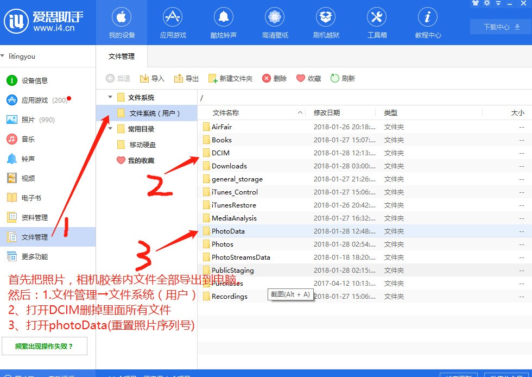
Task: Collapse the 文件系统 tree node
Action: [x=110, y=97]
